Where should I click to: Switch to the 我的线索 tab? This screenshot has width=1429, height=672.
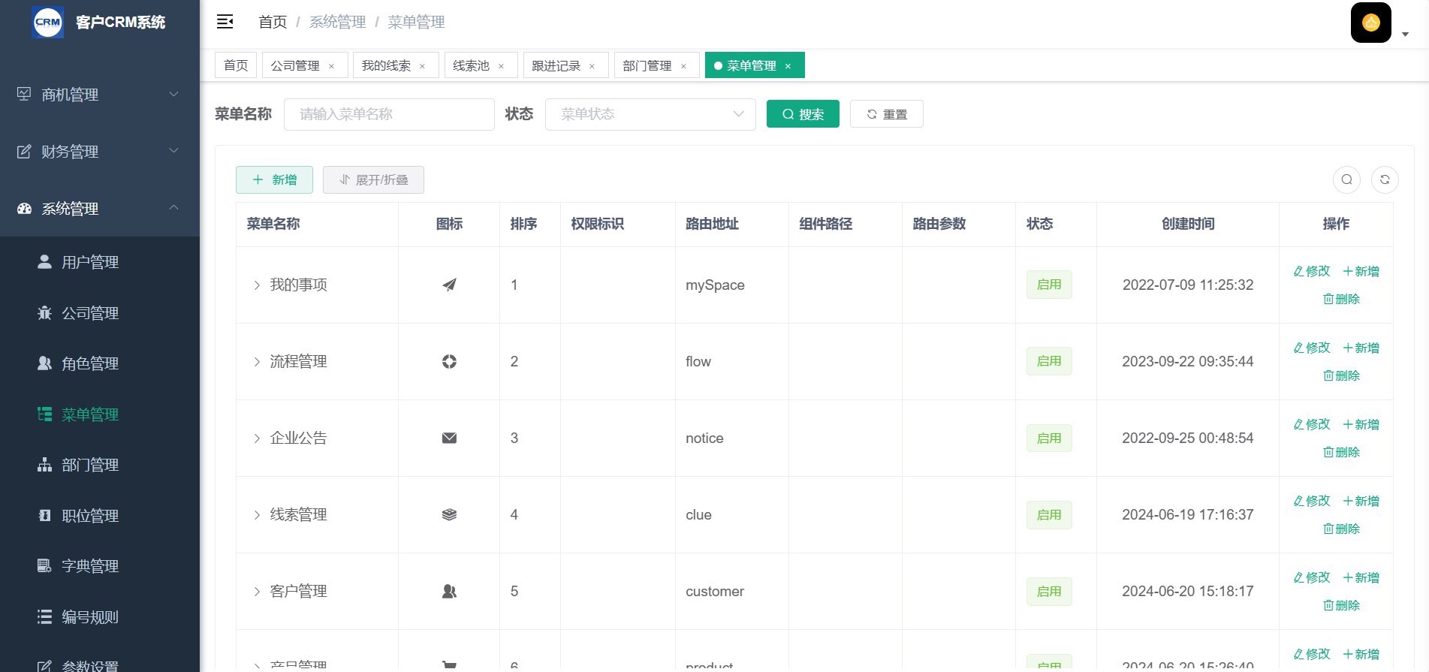point(386,66)
